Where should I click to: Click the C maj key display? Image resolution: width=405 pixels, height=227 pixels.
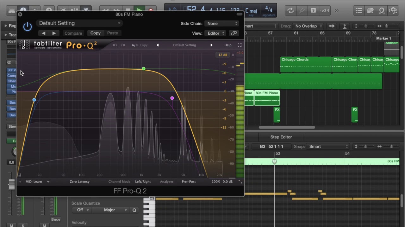click(251, 12)
